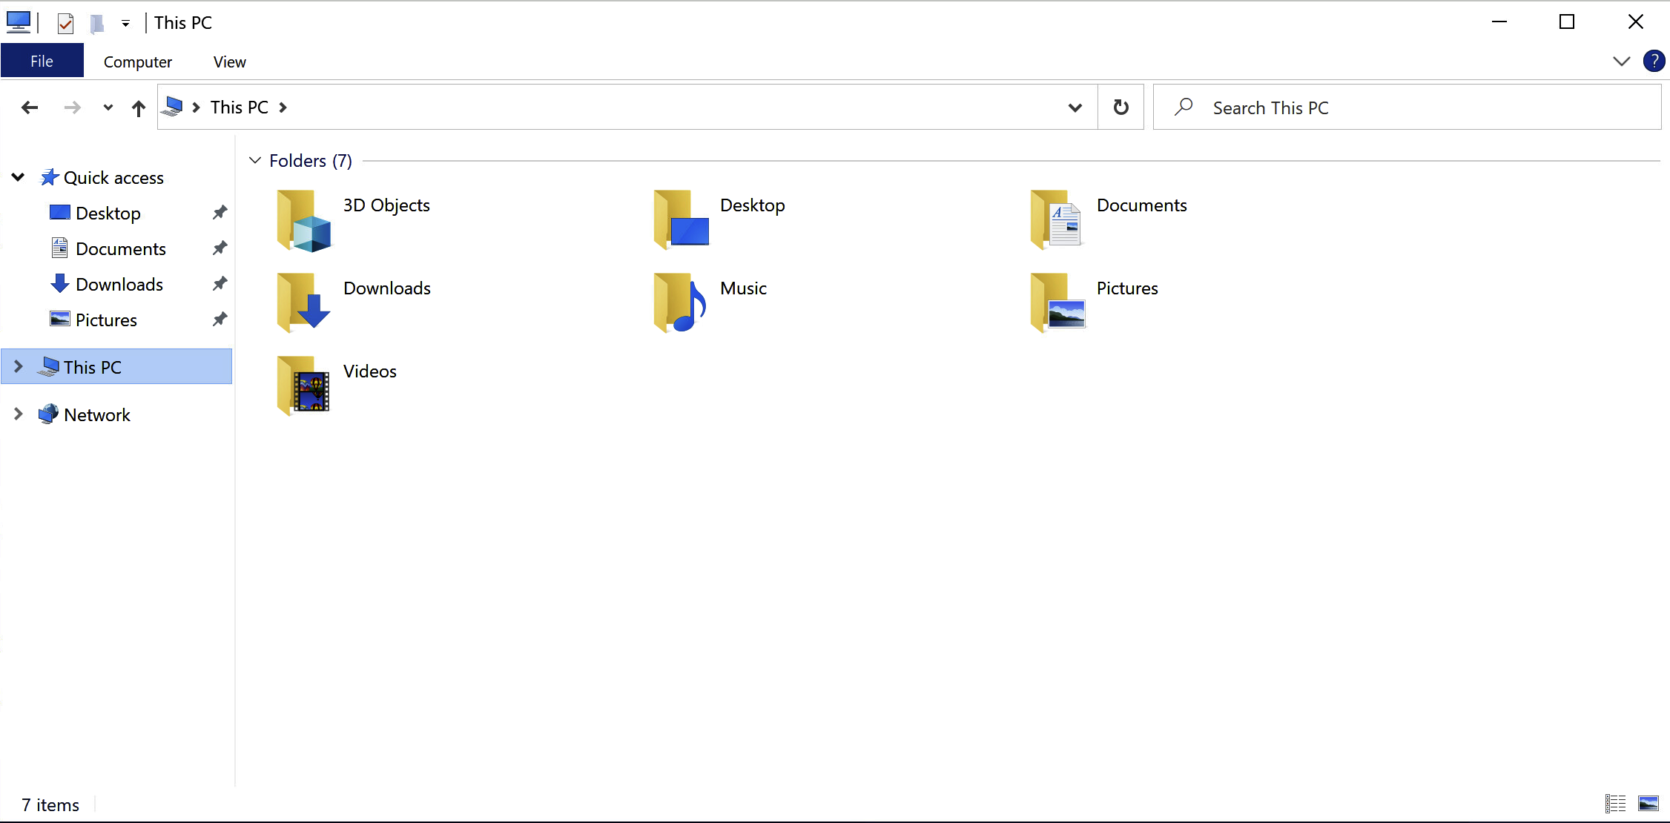Expand the Network tree node

(x=19, y=414)
